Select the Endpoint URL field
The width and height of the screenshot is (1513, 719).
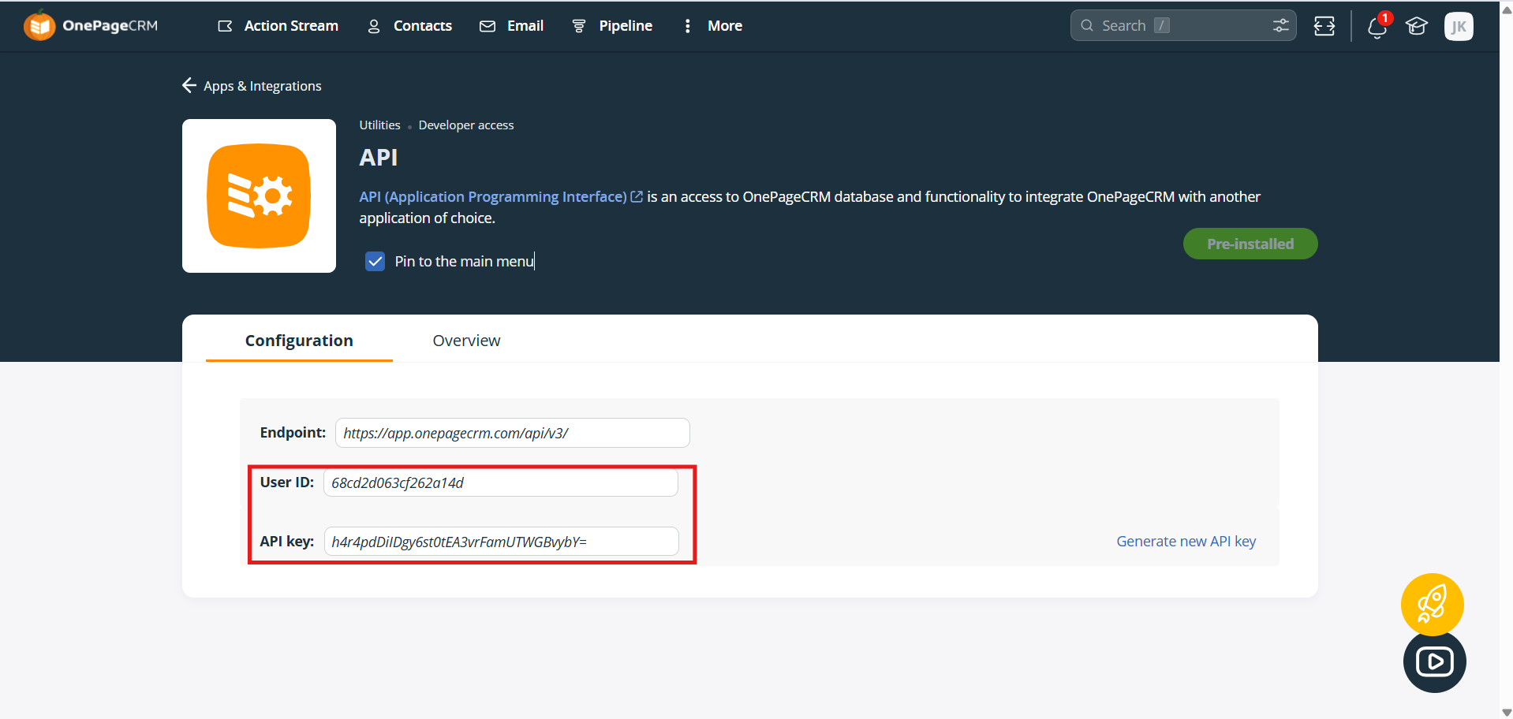pyautogui.click(x=513, y=433)
